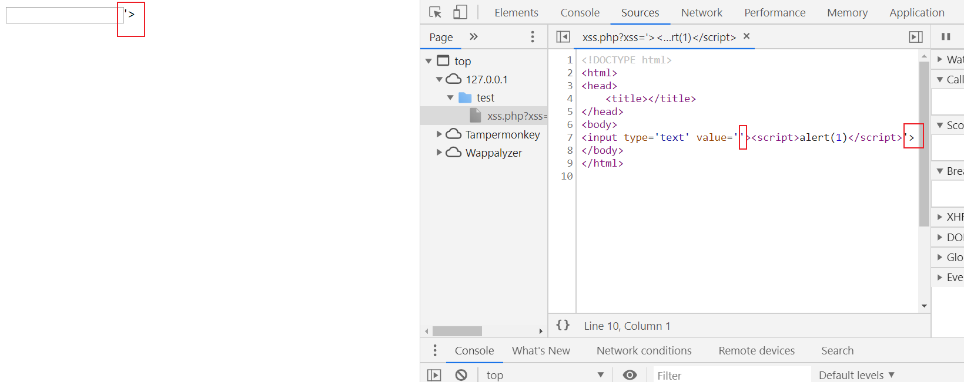The image size is (964, 382).
Task: Activate the inspect element picker icon
Action: 435,12
